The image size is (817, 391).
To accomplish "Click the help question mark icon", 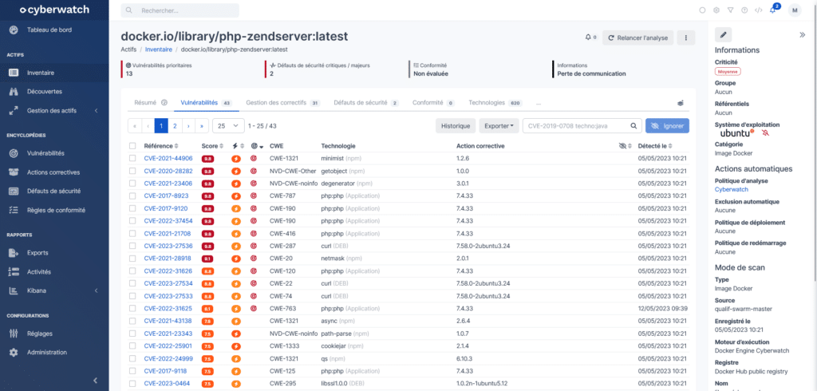I will 744,10.
